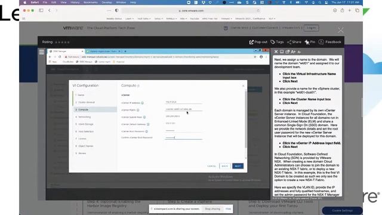Click Hide in the screen-share bar
The width and height of the screenshot is (382, 215).
click(x=228, y=209)
